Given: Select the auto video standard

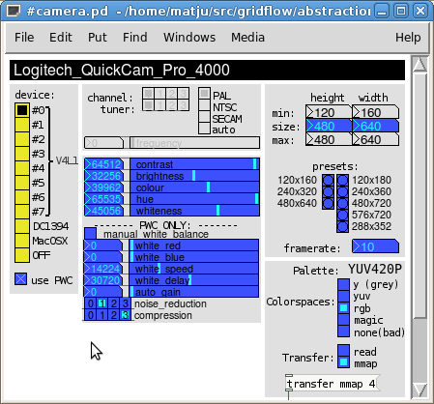Looking at the screenshot, I should tap(204, 129).
